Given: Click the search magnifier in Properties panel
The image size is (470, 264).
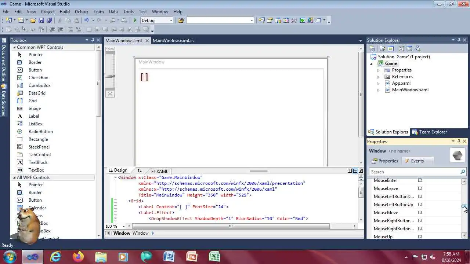Looking at the screenshot, I should pos(463,172).
